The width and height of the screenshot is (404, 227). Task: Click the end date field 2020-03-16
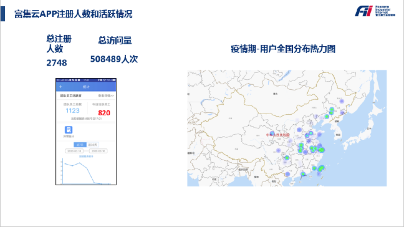(x=98, y=151)
